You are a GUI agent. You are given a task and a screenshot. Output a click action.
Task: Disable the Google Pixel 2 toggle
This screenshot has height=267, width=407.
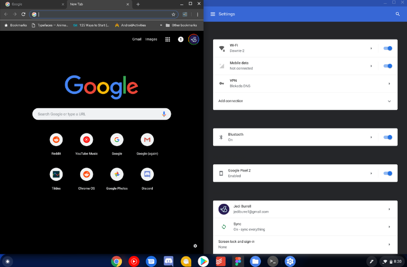coord(388,173)
